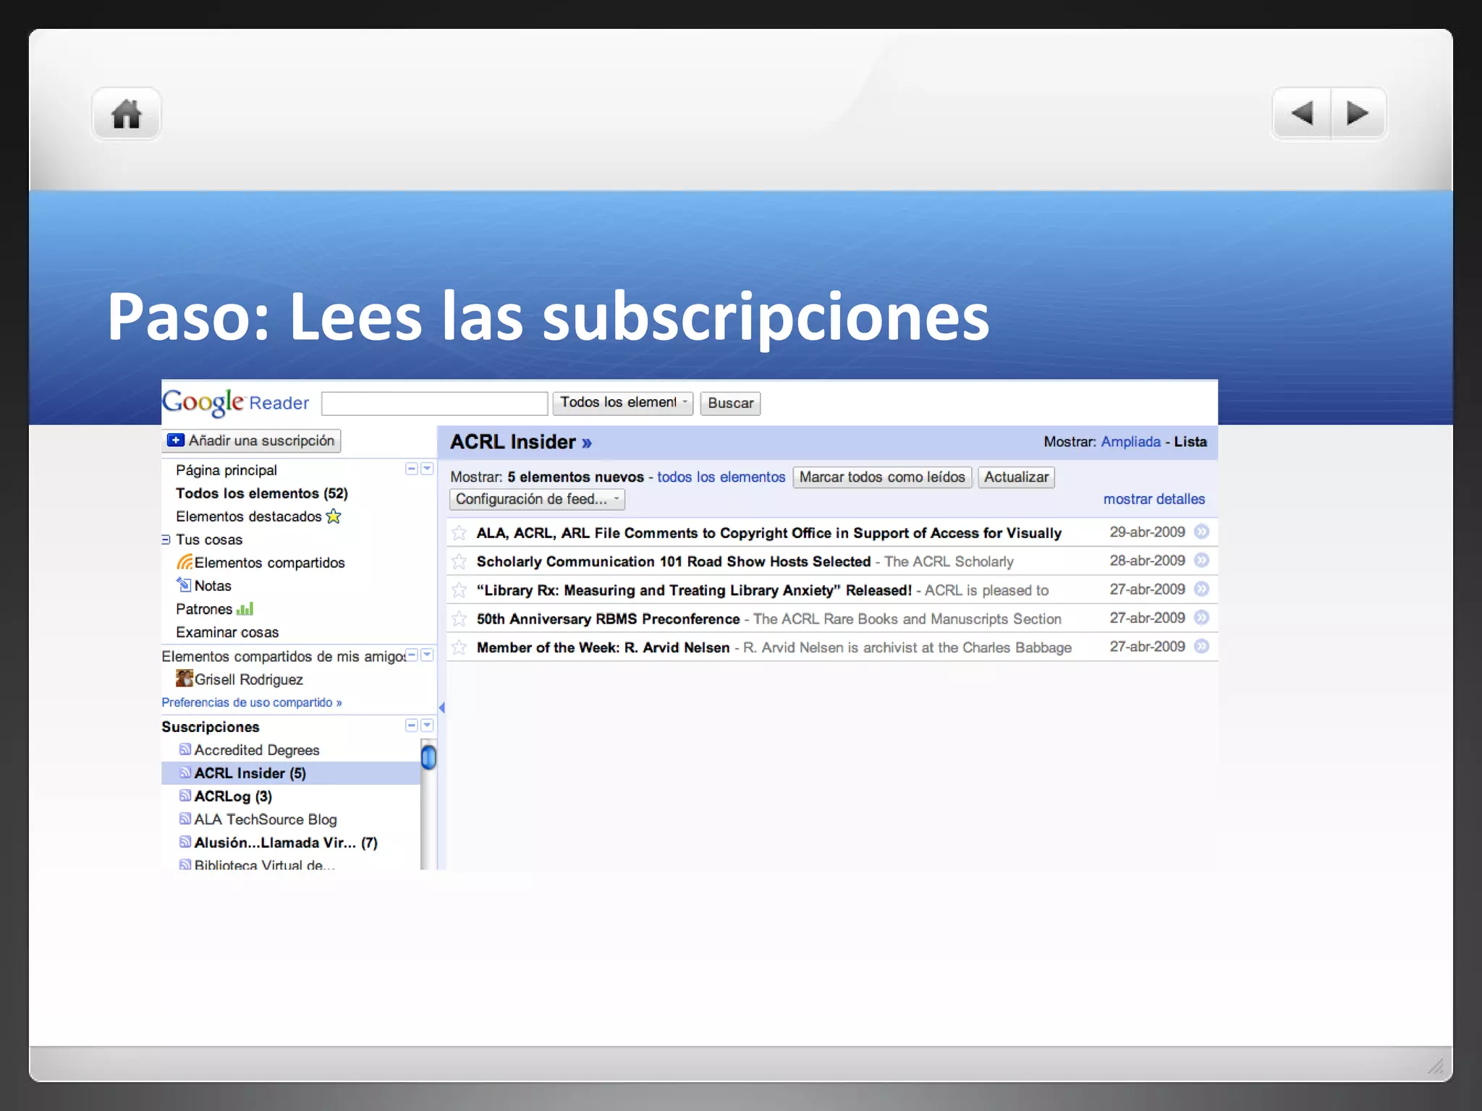Star the Member of the Week item

(x=460, y=647)
